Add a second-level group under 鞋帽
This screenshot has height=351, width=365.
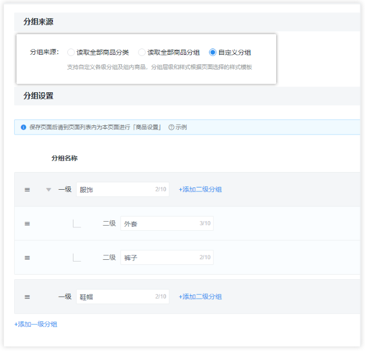tap(200, 297)
